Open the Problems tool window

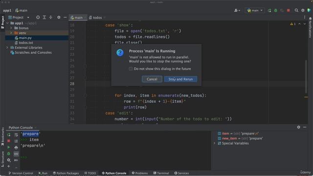(140, 173)
